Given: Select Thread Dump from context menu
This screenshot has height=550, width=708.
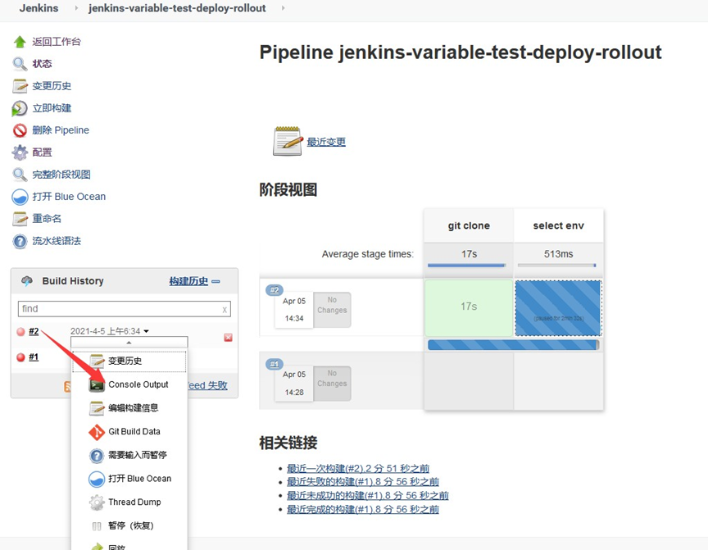Looking at the screenshot, I should (134, 502).
